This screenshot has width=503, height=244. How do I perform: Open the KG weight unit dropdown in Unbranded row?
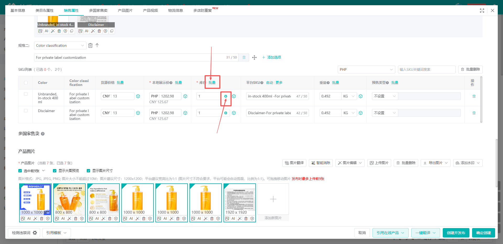pyautogui.click(x=349, y=96)
